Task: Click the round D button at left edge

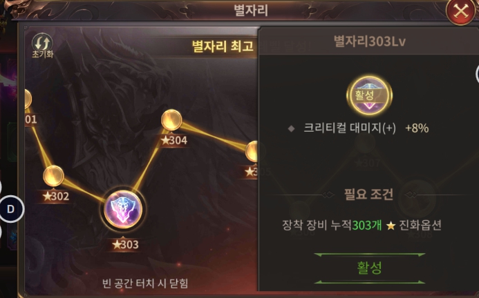Action: [x=11, y=209]
